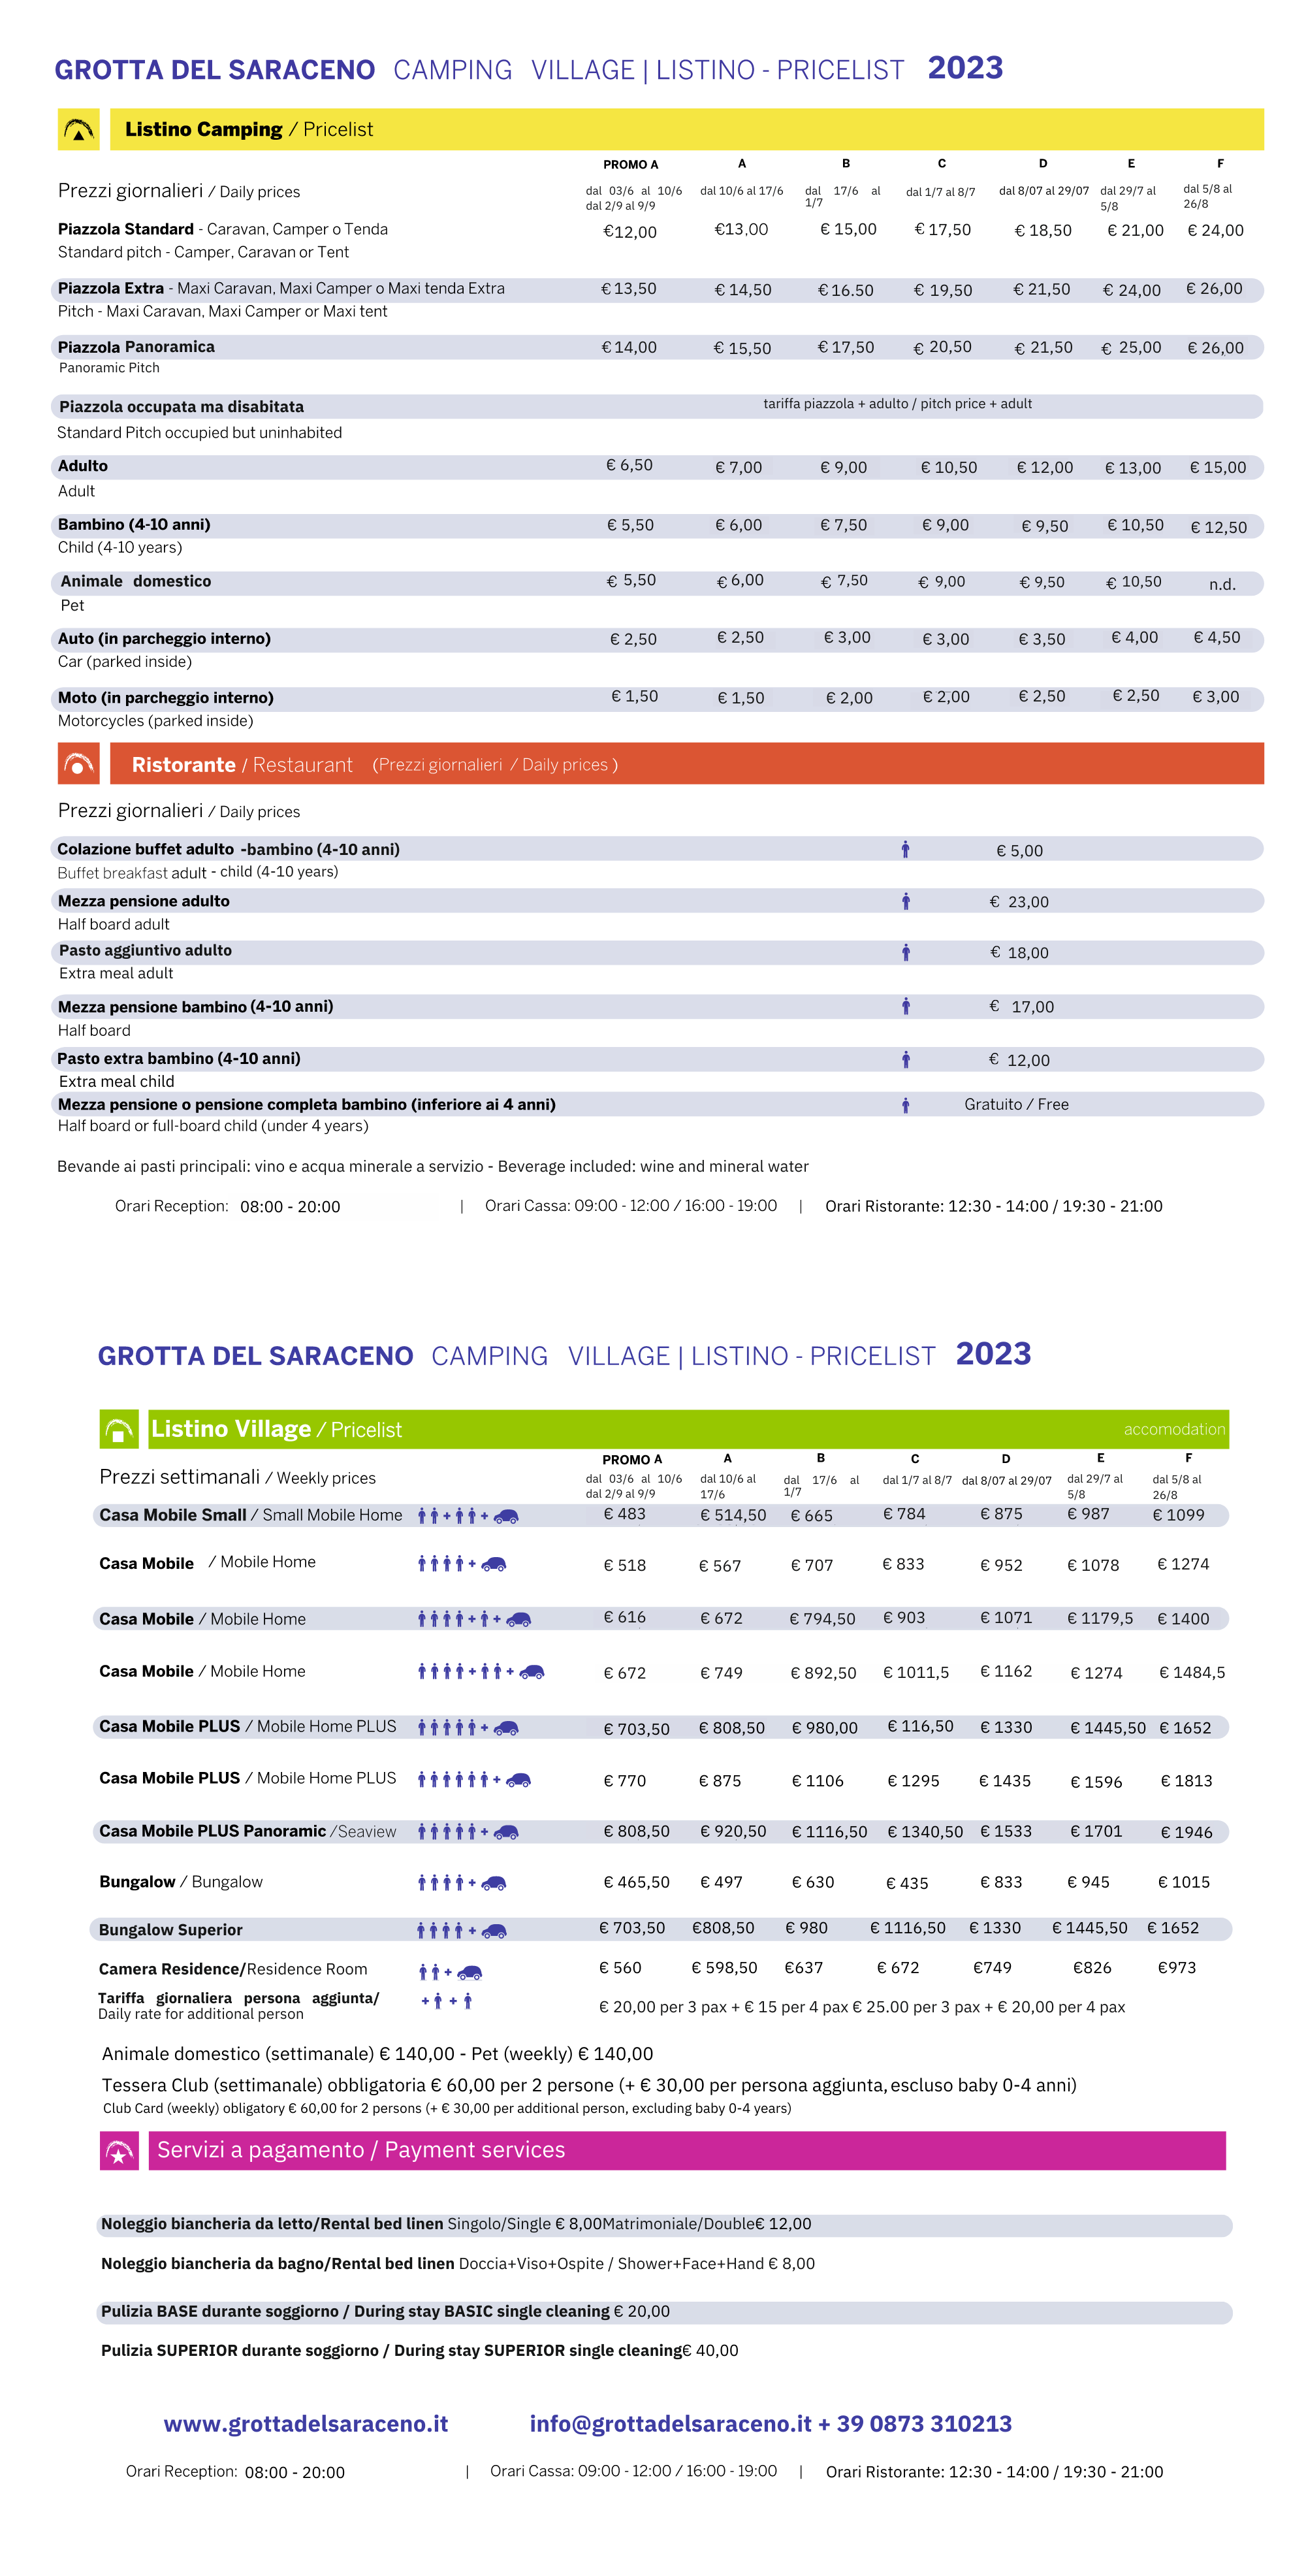Click the Ristorante / Restaurant orange header
This screenshot has width=1306, height=2576.
686,764
